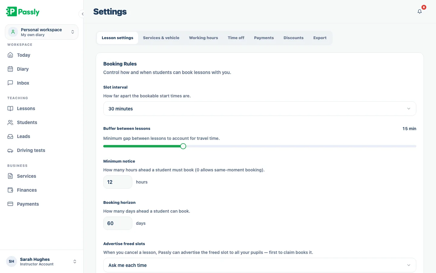
Task: Click the red notification count badge
Action: coord(424,7)
